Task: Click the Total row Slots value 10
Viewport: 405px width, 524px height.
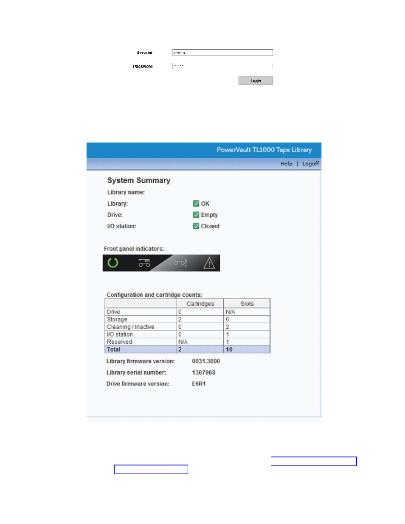Action: pos(229,350)
